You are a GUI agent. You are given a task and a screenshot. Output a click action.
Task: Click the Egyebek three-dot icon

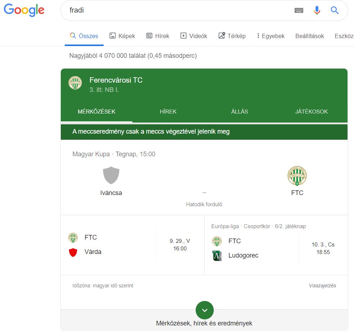[258, 36]
